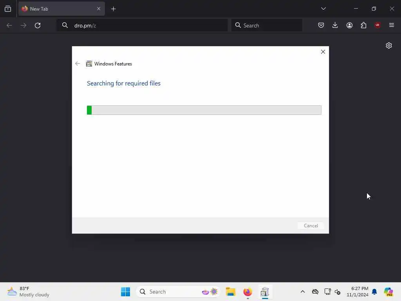Switch to Firefox on the taskbar
401x301 pixels.
(x=247, y=292)
